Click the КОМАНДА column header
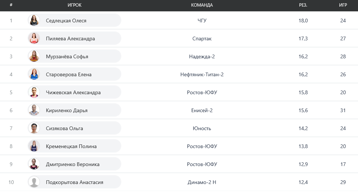Viewport: 358px width, 195px height. [x=202, y=5]
